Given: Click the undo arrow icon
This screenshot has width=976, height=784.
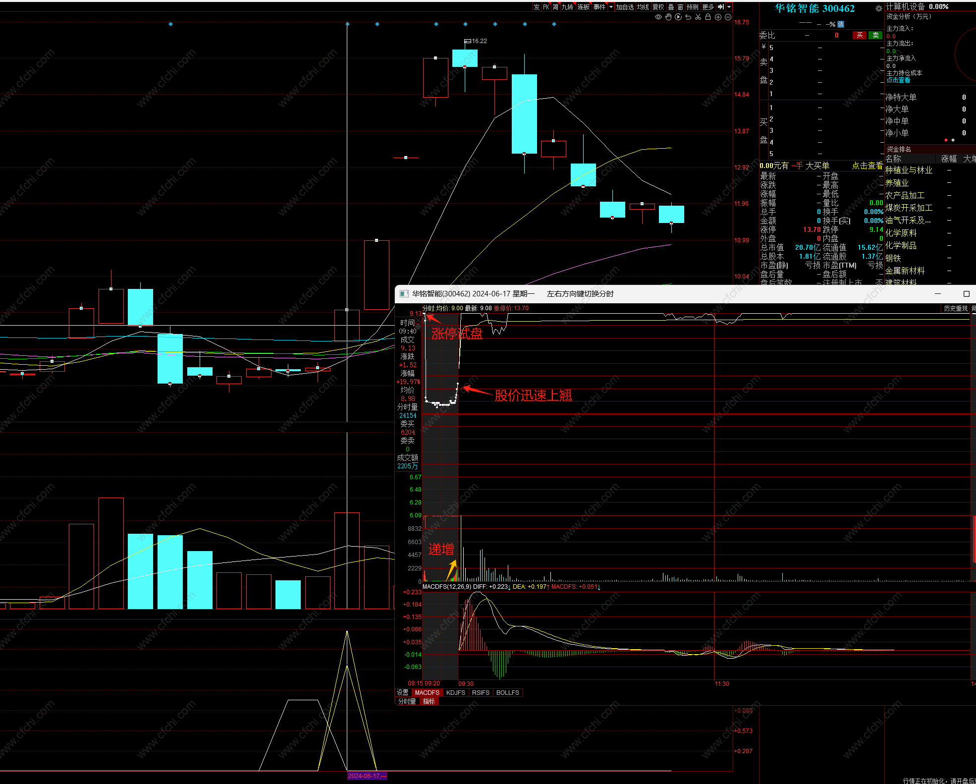Looking at the screenshot, I should coord(688,17).
